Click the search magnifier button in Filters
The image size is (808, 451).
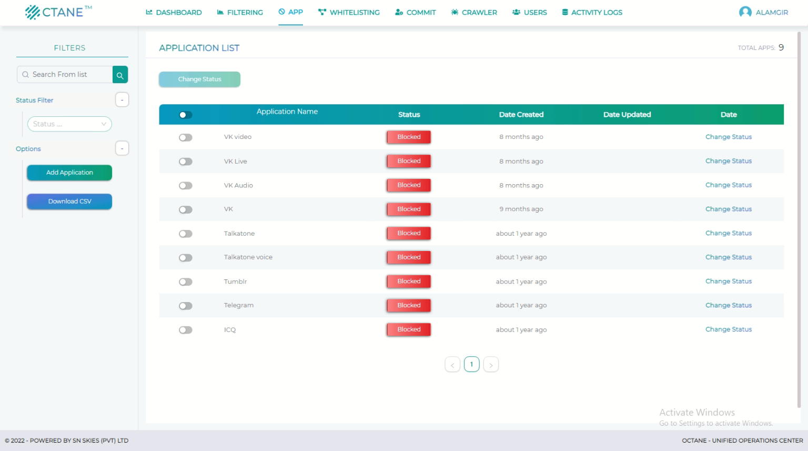click(120, 75)
